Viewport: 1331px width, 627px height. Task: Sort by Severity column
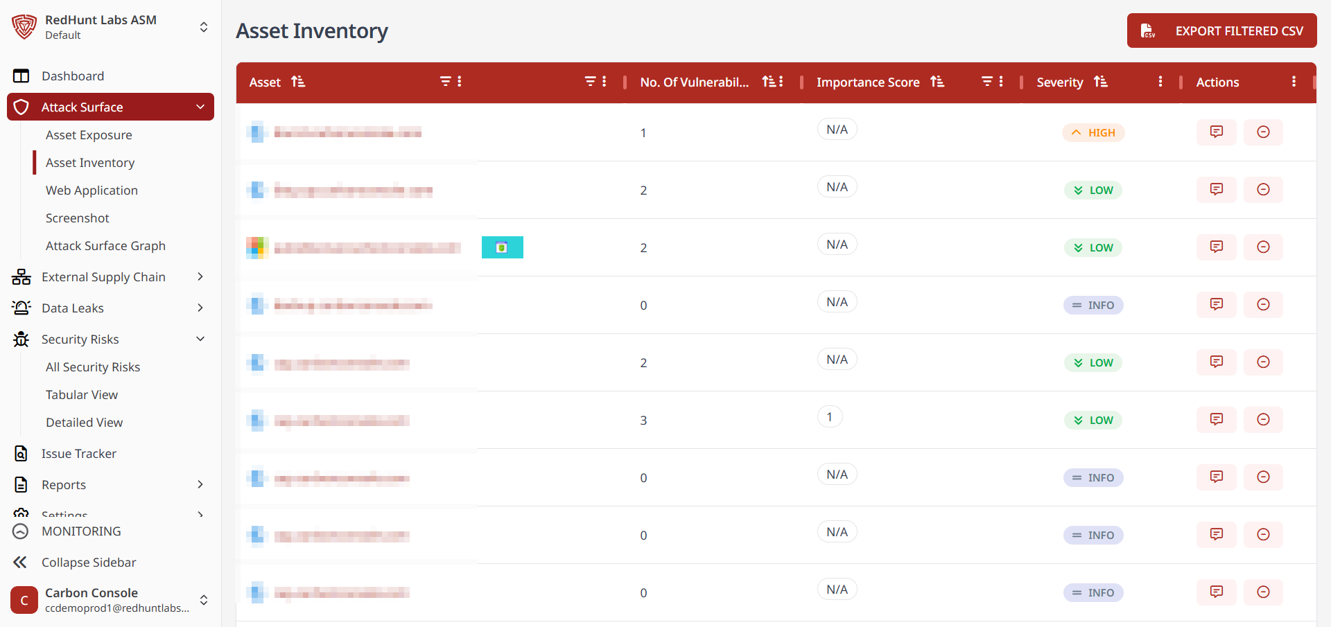click(1101, 82)
